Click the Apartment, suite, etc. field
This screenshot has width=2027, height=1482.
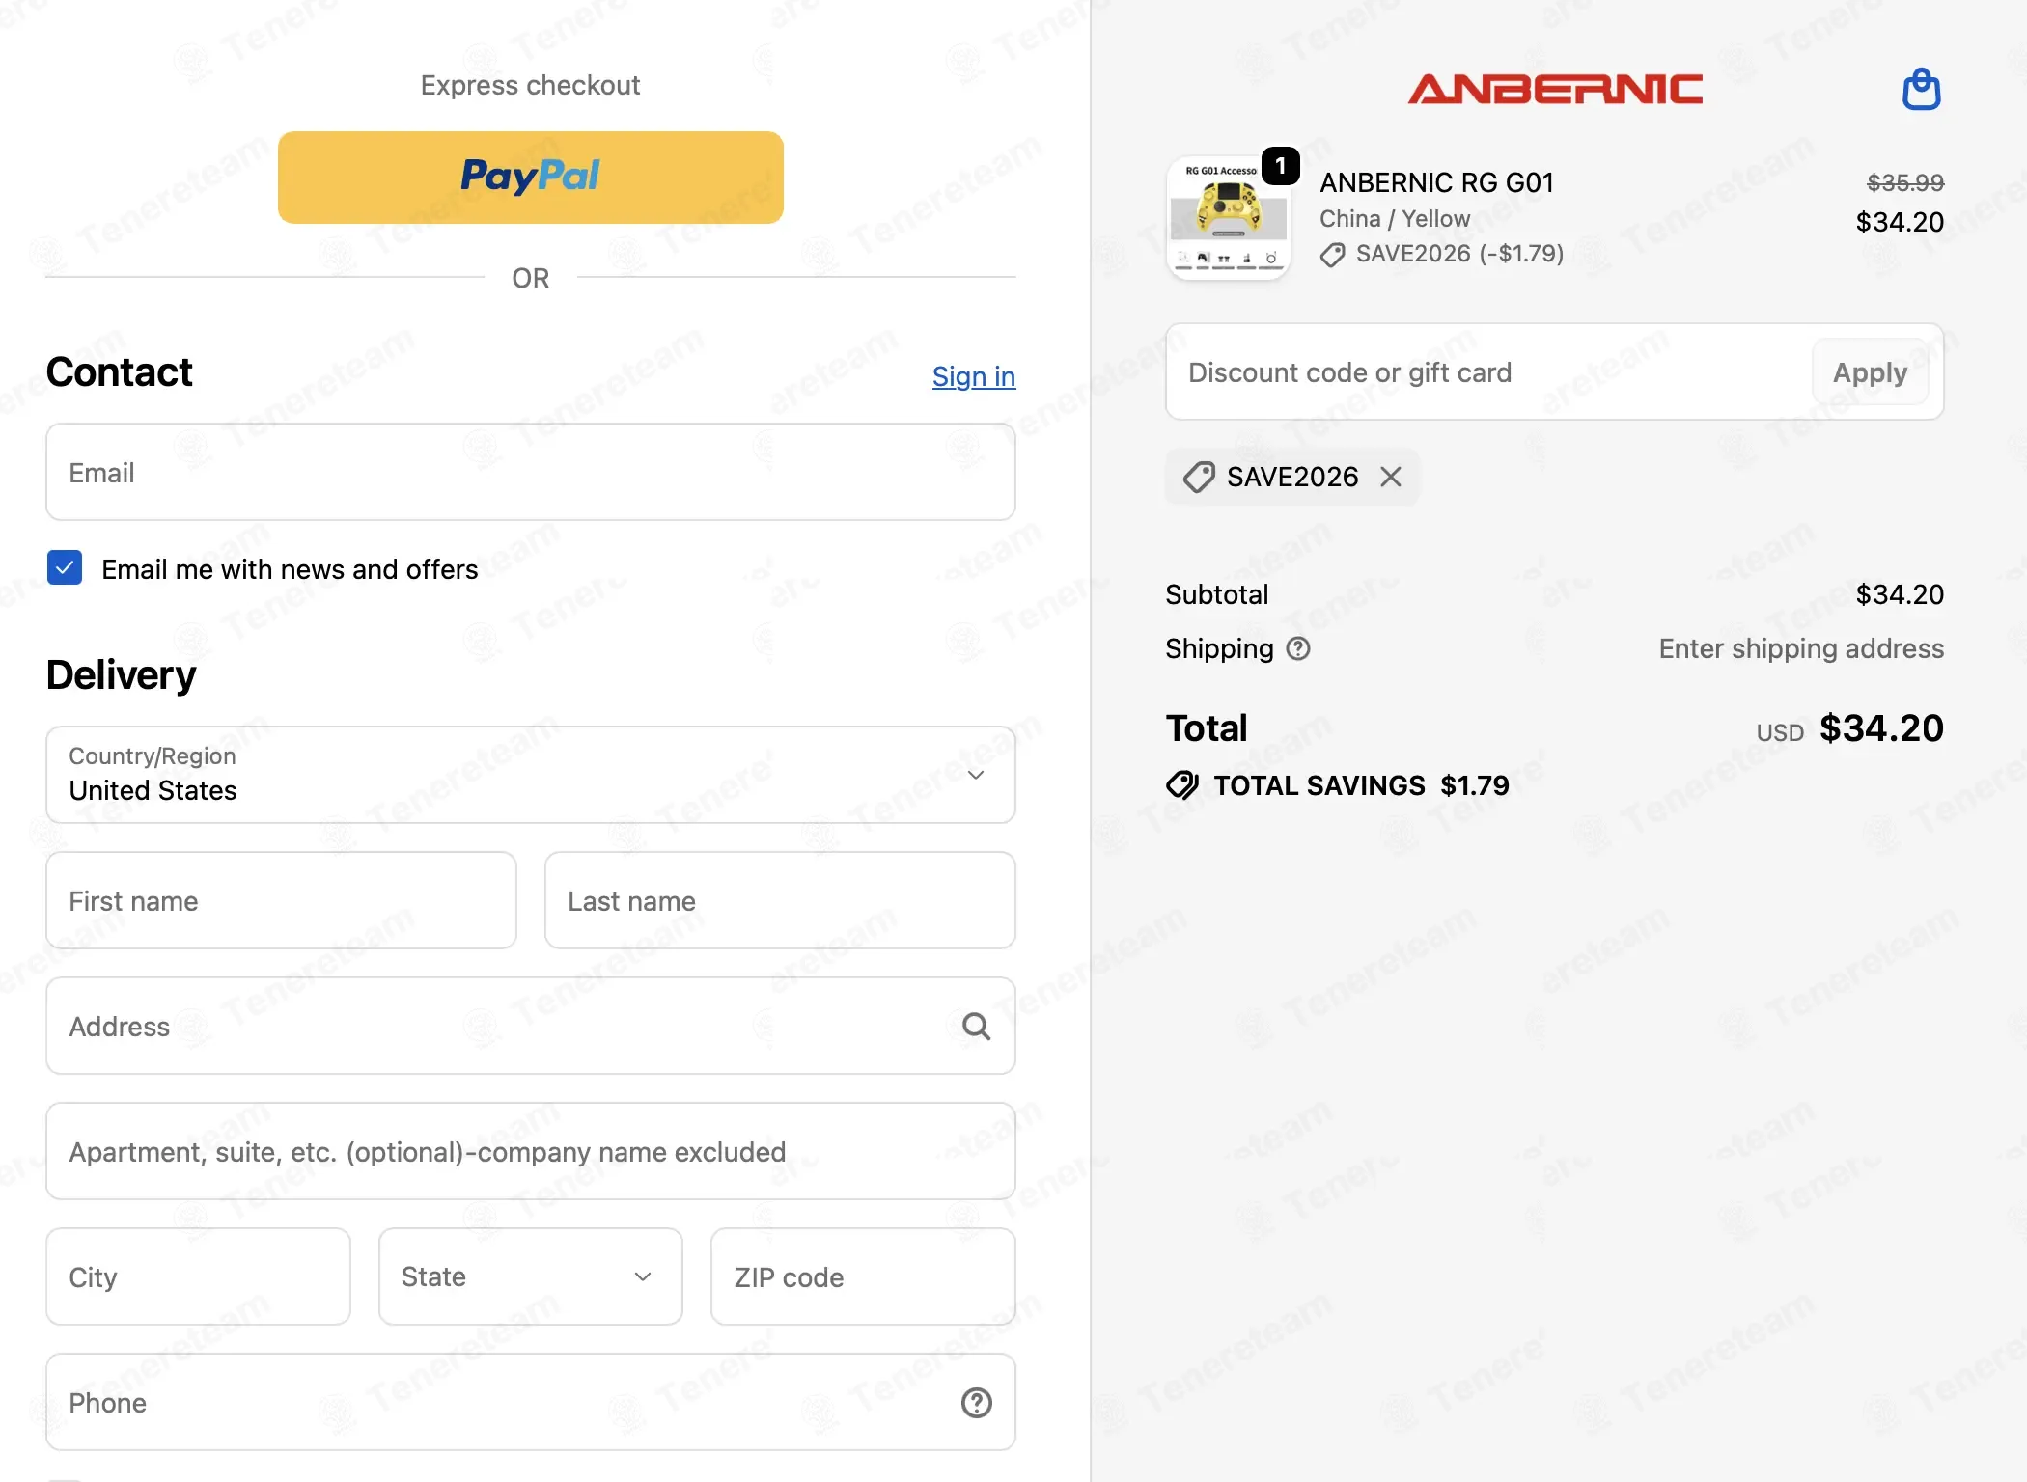pos(531,1151)
